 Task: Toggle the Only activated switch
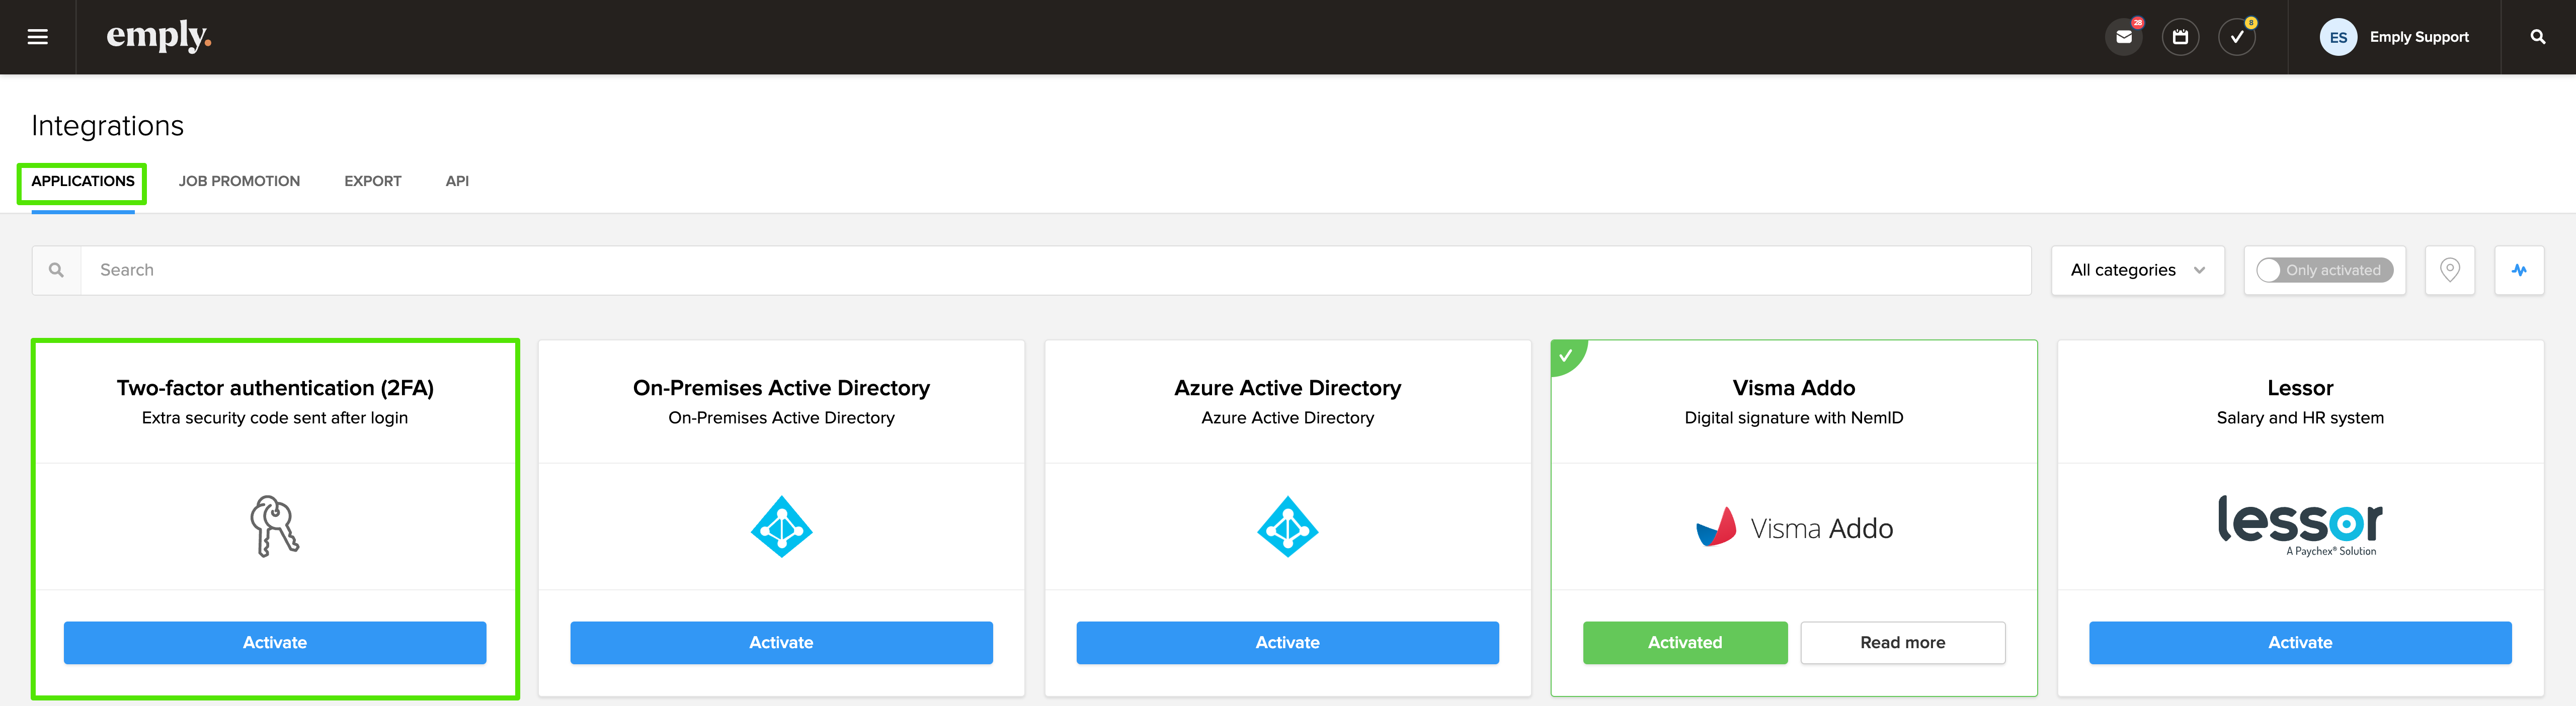tap(2323, 270)
